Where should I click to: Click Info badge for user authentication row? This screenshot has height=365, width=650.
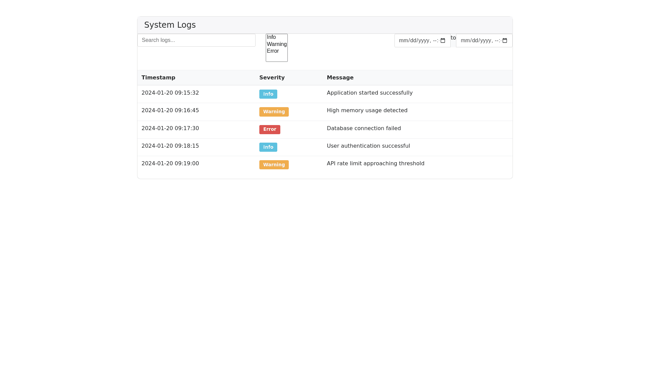pos(268,147)
